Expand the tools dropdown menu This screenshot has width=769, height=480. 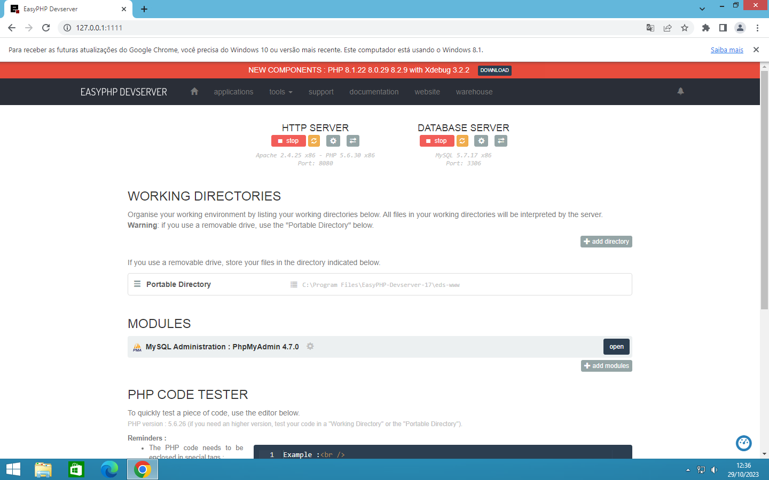281,92
